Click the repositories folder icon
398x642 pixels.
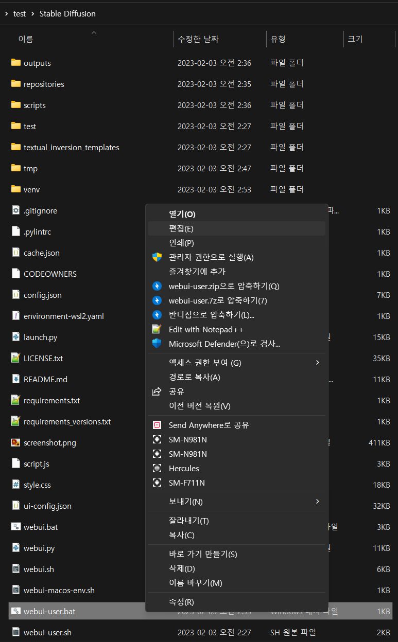pos(15,84)
